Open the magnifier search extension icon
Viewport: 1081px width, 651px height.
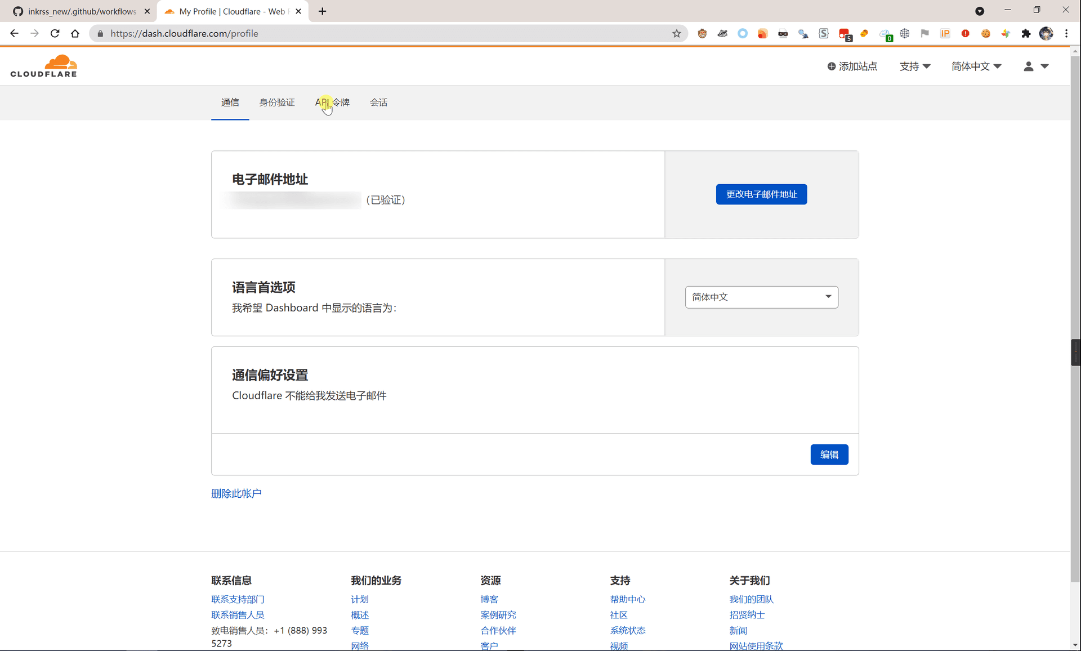tap(803, 34)
